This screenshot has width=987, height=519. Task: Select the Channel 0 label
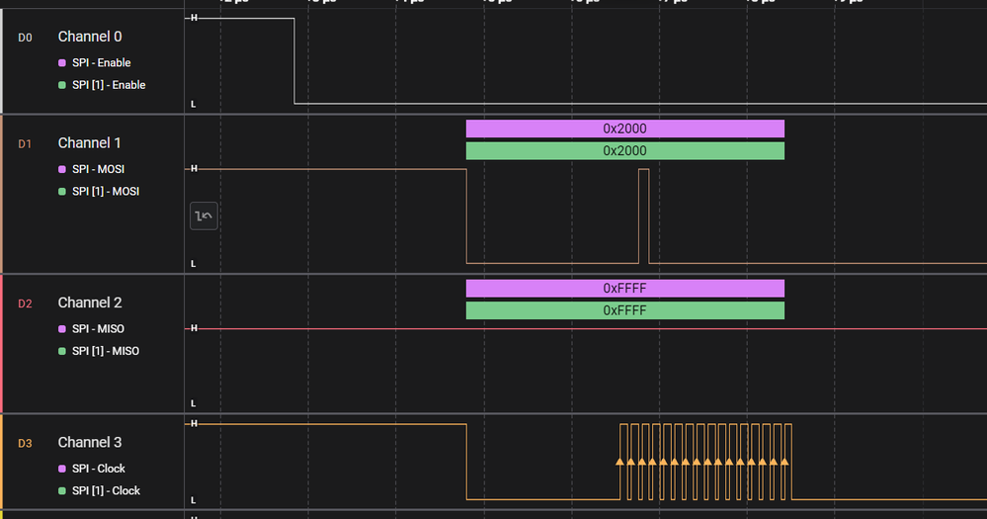pos(90,37)
